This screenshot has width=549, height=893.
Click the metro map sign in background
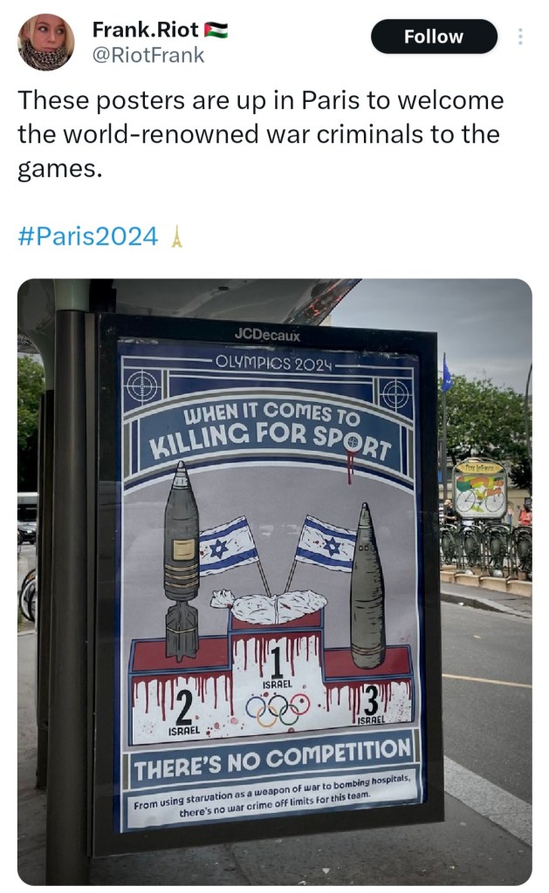pyautogui.click(x=479, y=489)
